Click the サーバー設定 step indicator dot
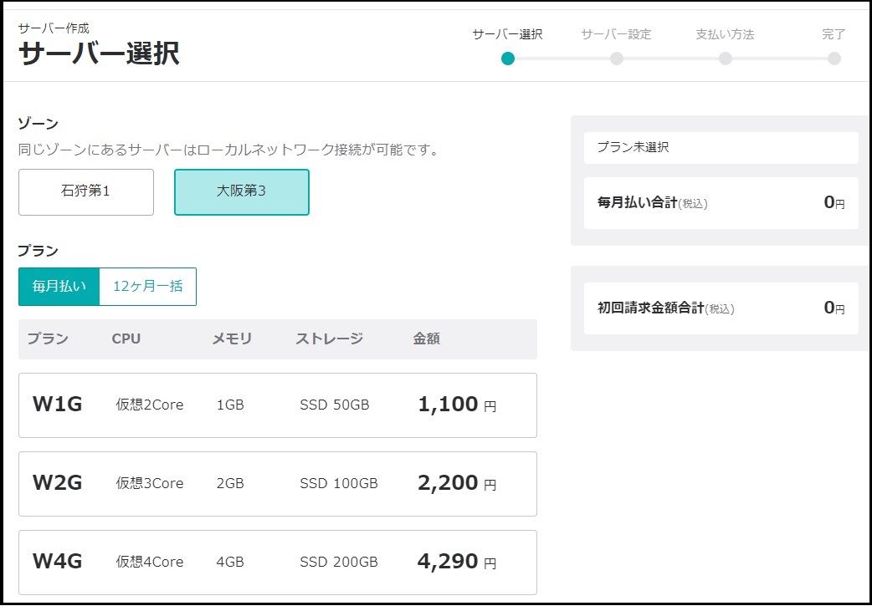This screenshot has height=606, width=872. coord(616,59)
